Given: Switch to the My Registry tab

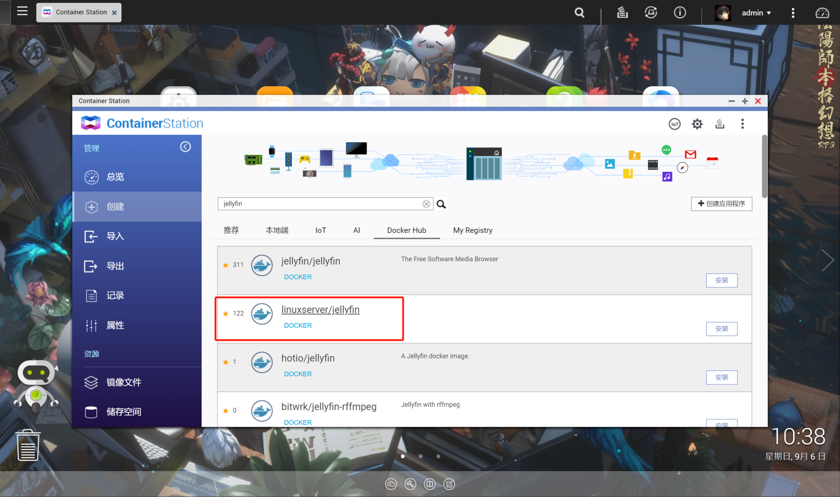Looking at the screenshot, I should click(x=472, y=230).
